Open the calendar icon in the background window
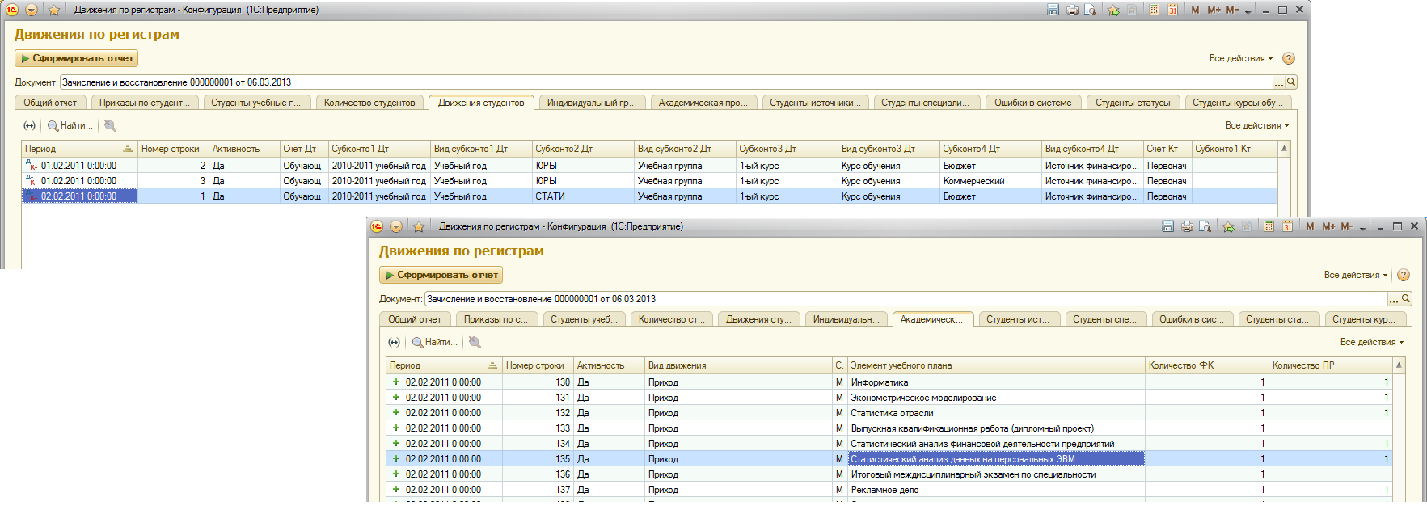Viewport: 1427px width, 506px height. (x=1172, y=10)
